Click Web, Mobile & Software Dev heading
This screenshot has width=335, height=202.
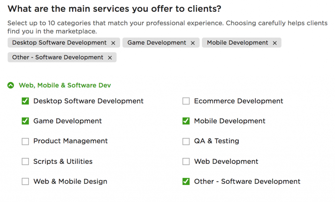point(65,85)
